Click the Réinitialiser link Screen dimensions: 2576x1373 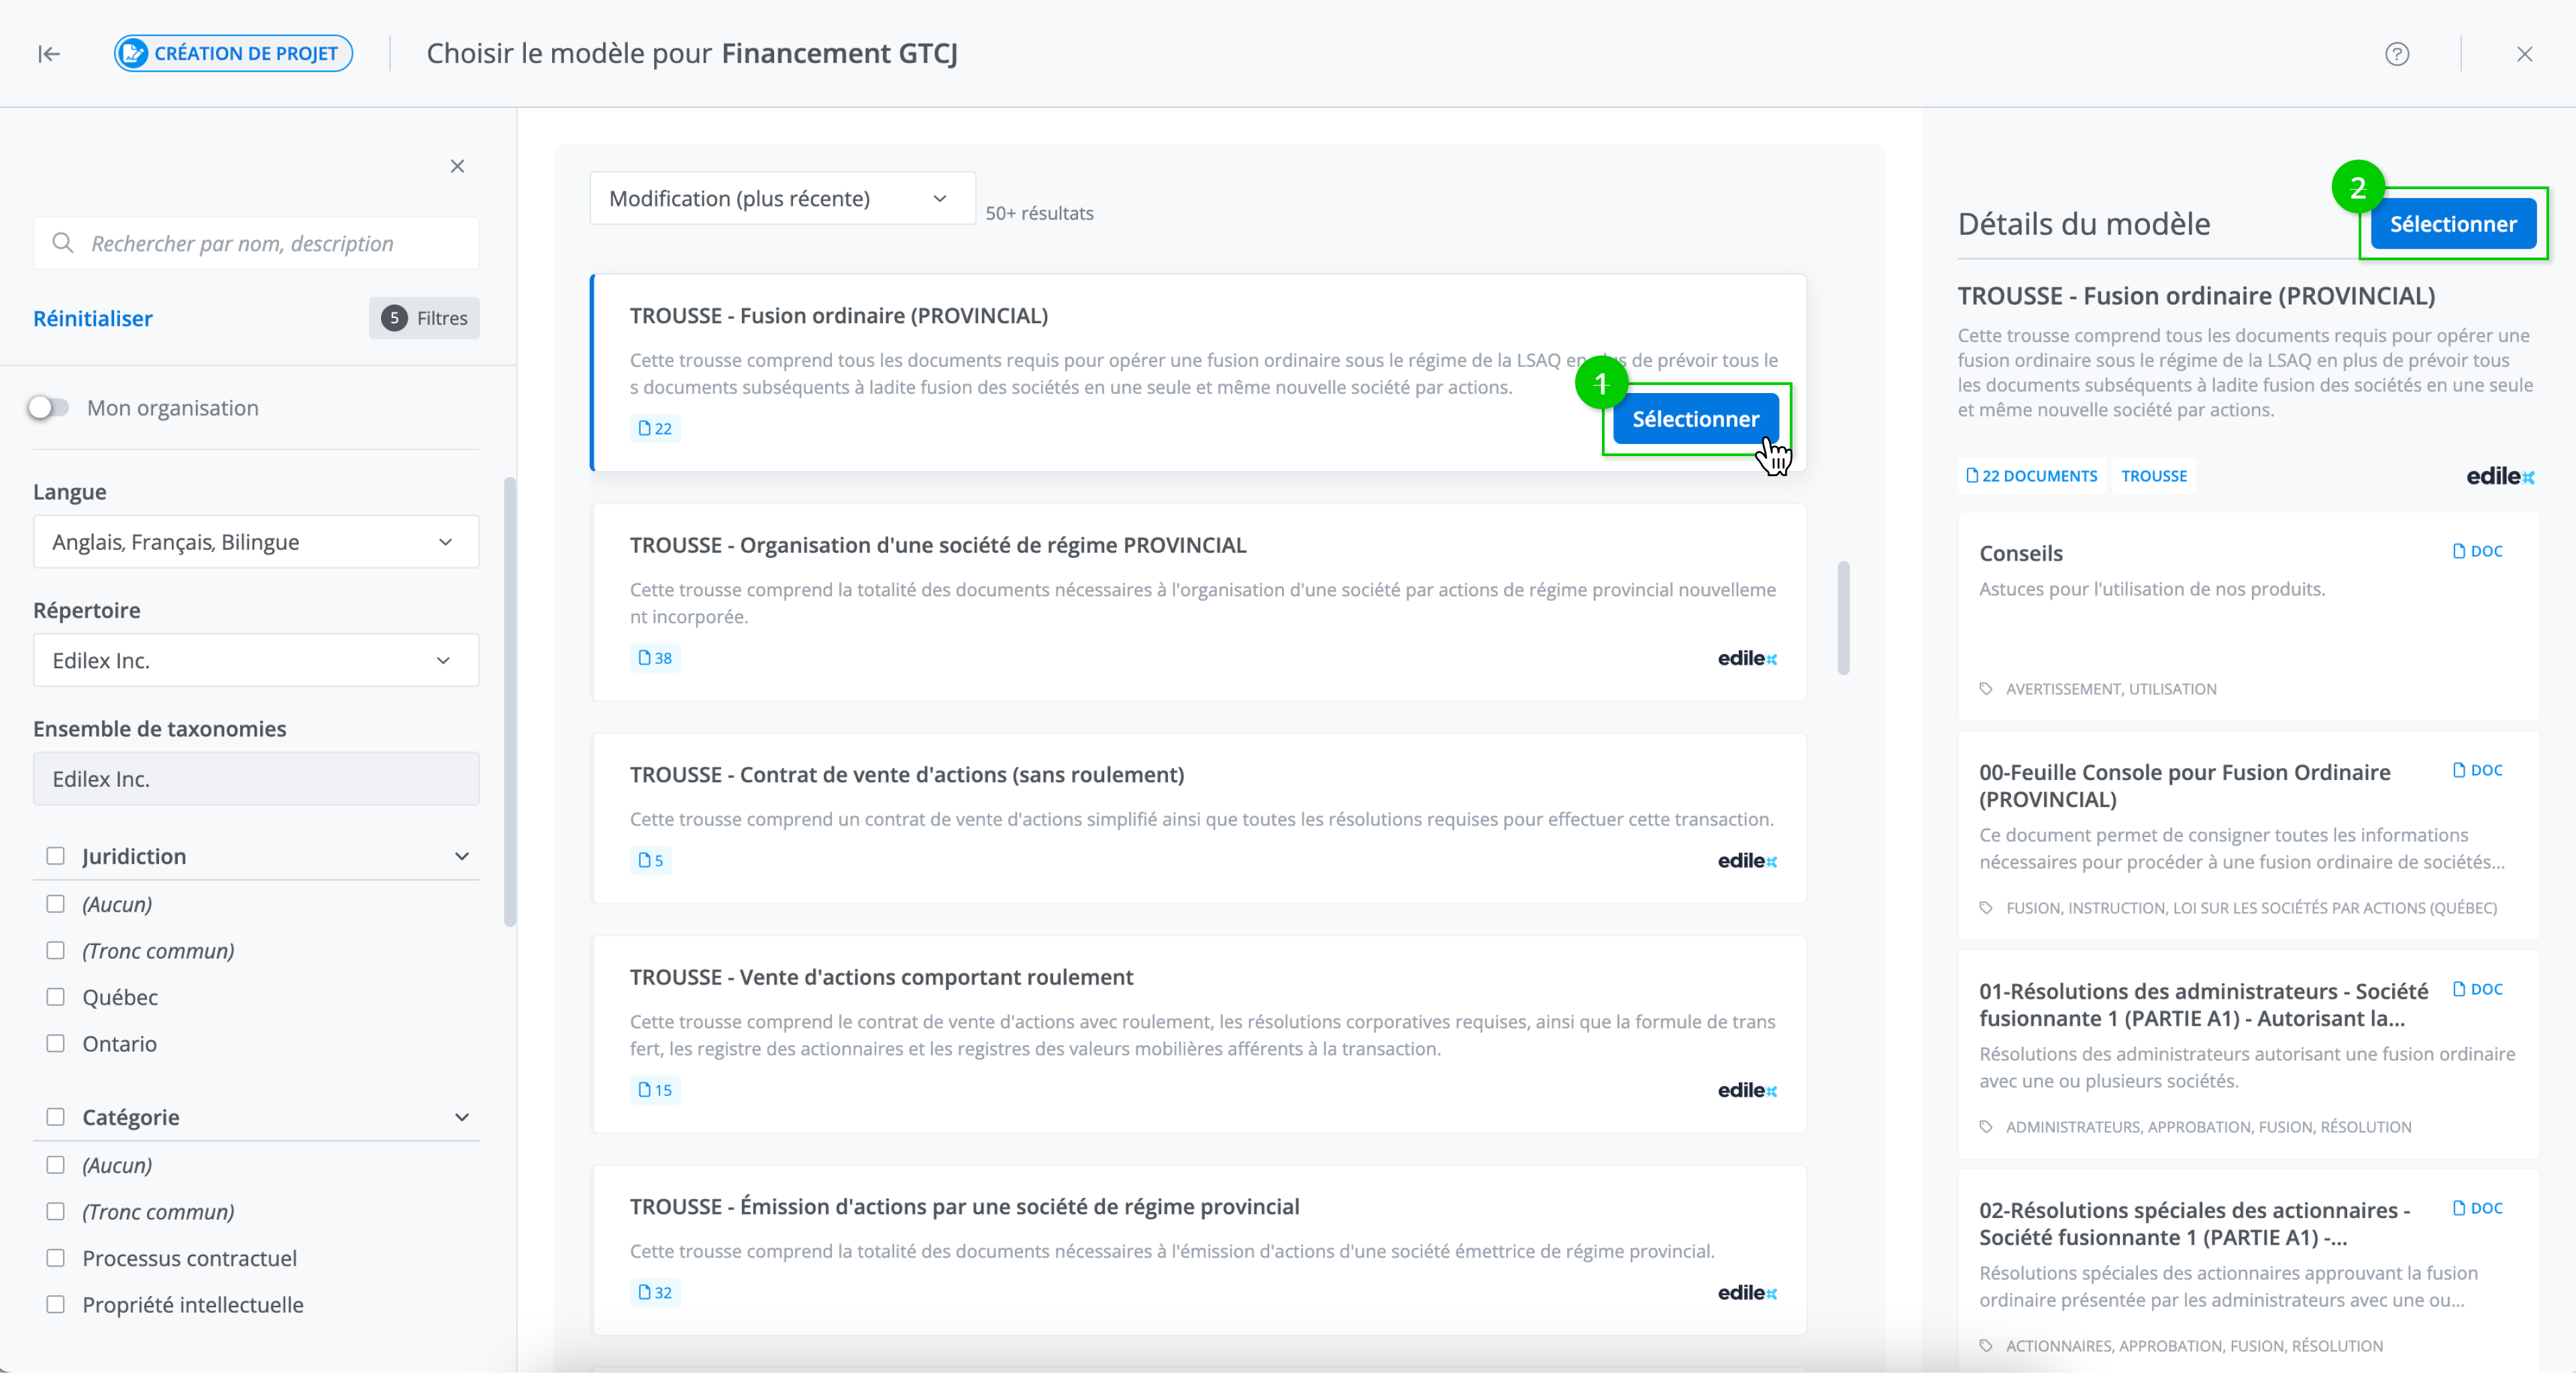click(93, 318)
